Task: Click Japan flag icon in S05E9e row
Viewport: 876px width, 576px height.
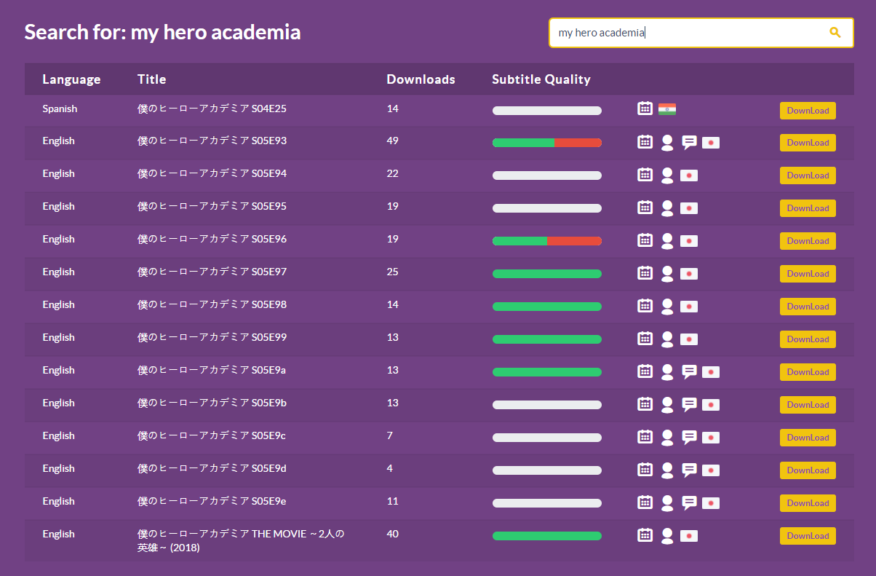Action: point(711,503)
